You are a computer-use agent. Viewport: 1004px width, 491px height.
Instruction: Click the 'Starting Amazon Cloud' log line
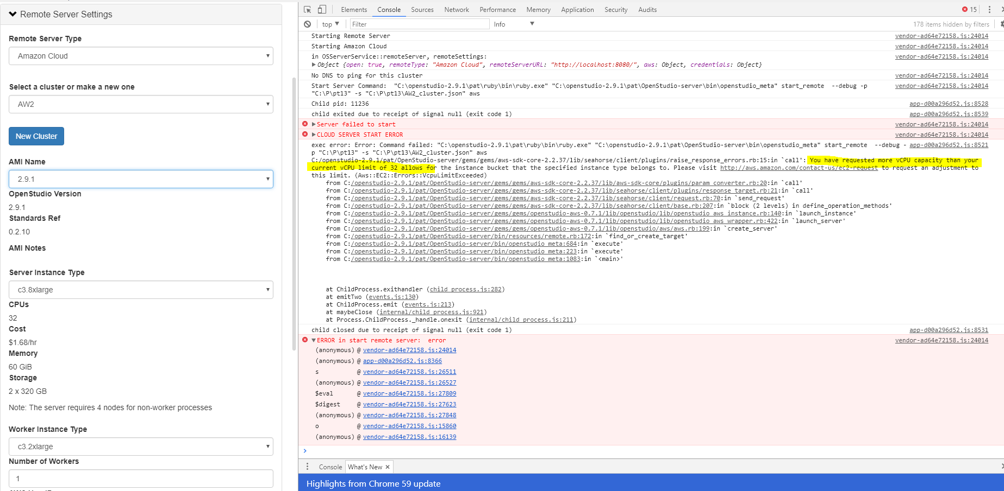pos(349,46)
